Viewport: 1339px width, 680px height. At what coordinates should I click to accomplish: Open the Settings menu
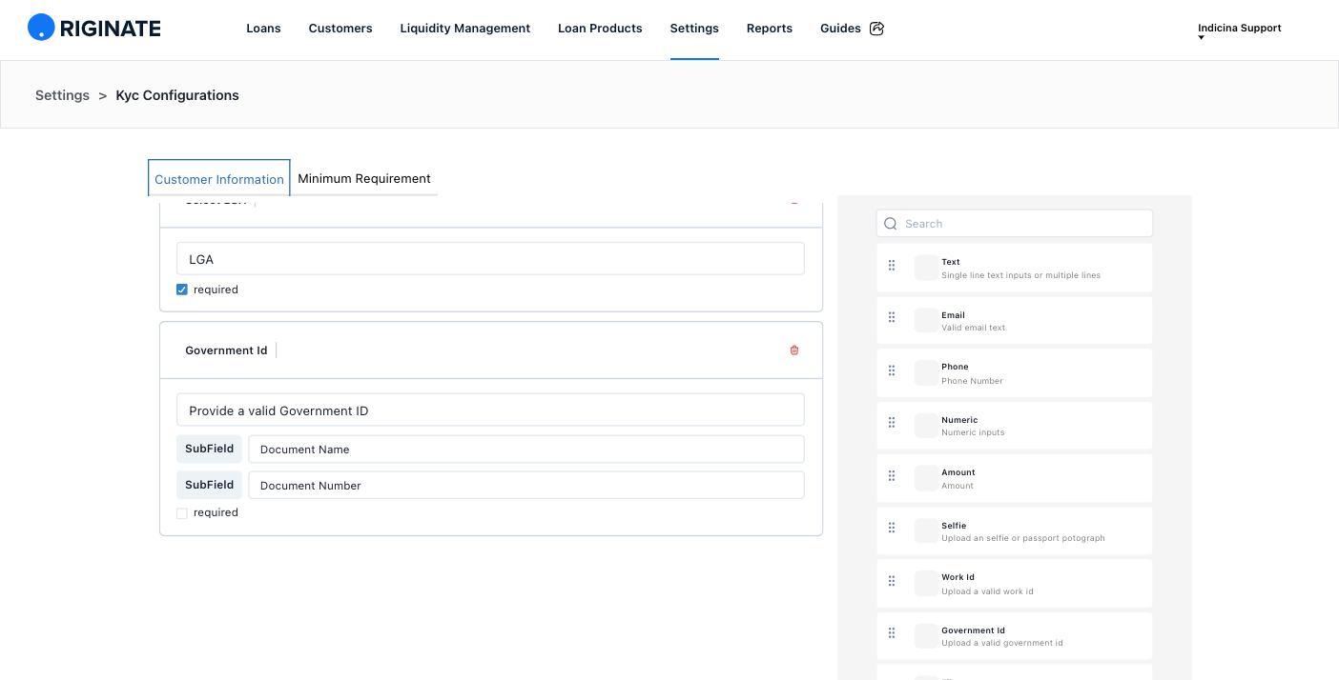pyautogui.click(x=694, y=29)
